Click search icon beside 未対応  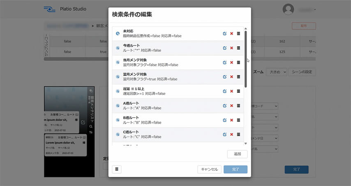click(x=118, y=34)
